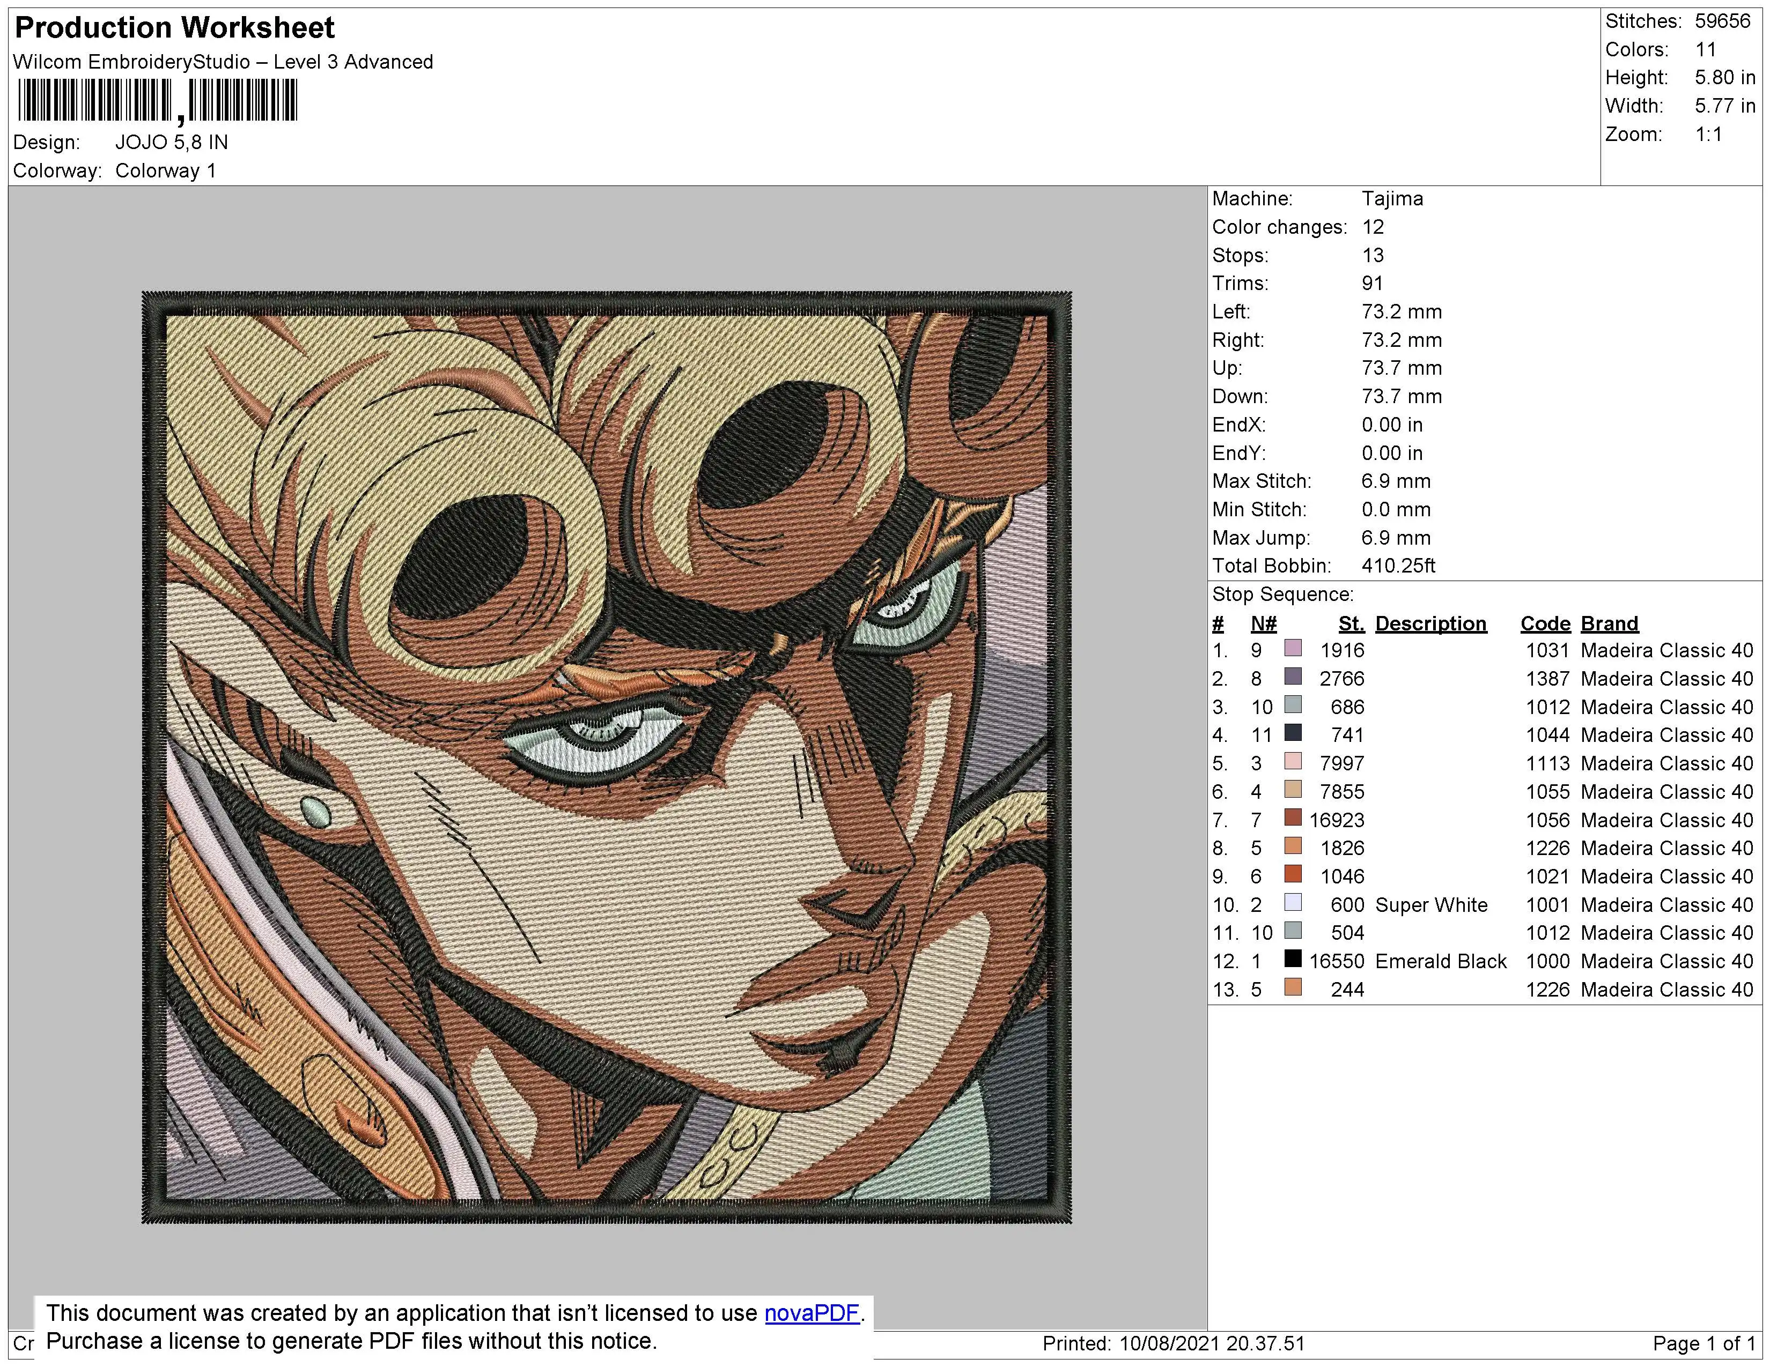Click the Super White description text
This screenshot has width=1770, height=1367.
pos(1431,904)
